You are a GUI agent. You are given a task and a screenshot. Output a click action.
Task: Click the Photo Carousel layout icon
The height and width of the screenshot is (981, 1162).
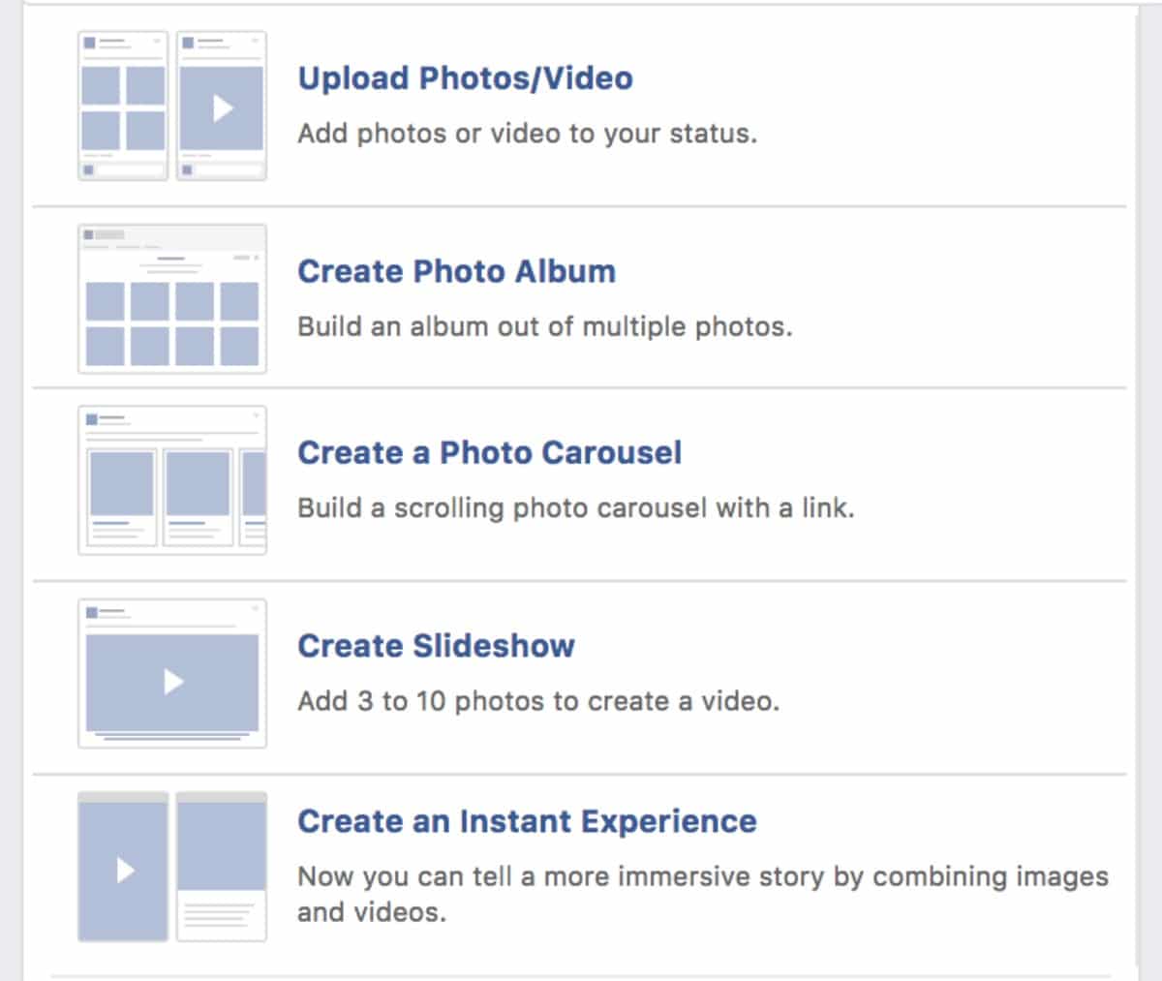172,480
